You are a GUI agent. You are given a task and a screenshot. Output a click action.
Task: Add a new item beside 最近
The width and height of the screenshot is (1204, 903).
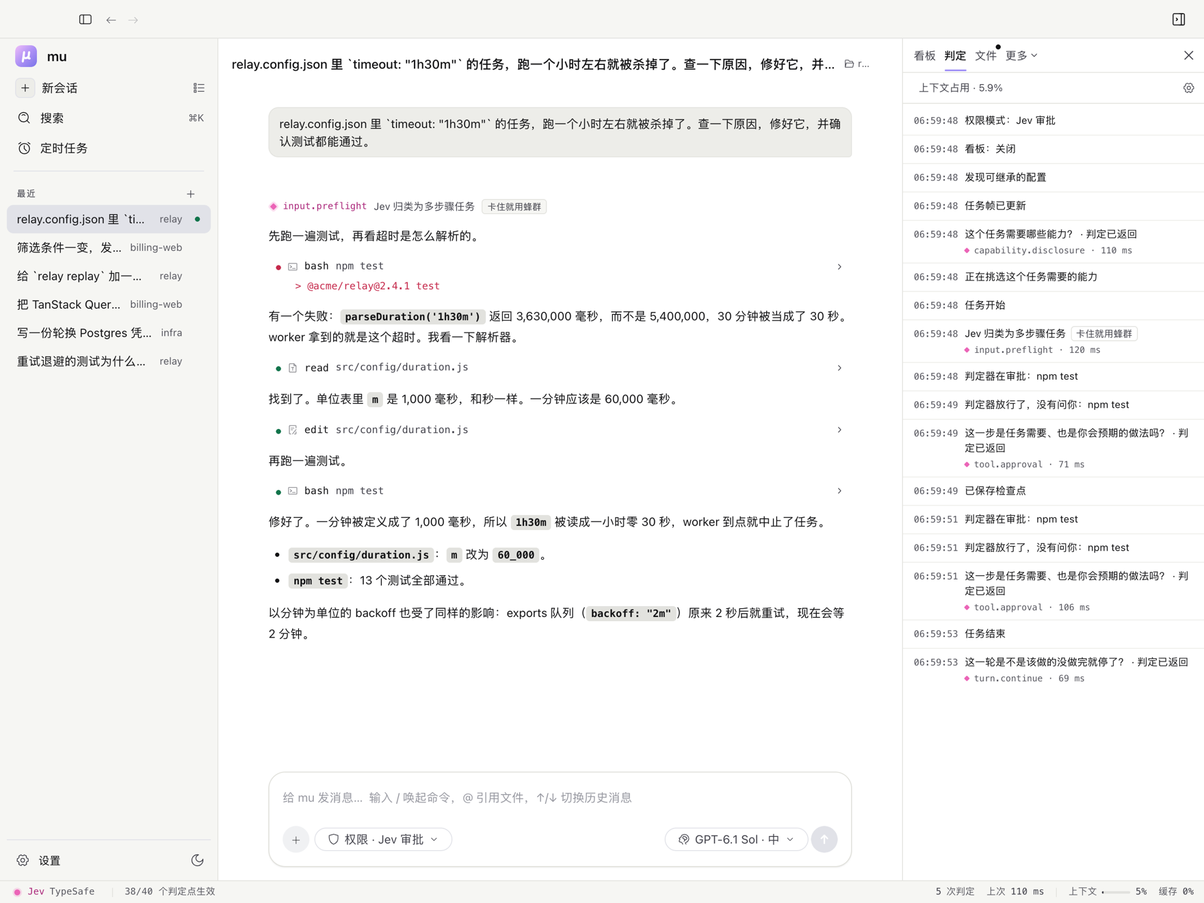(x=191, y=194)
